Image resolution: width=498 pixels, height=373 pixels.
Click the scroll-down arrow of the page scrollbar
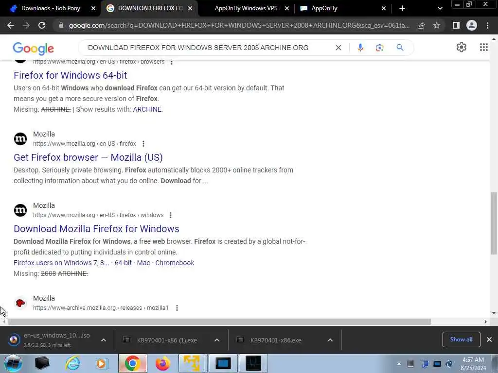(494, 313)
